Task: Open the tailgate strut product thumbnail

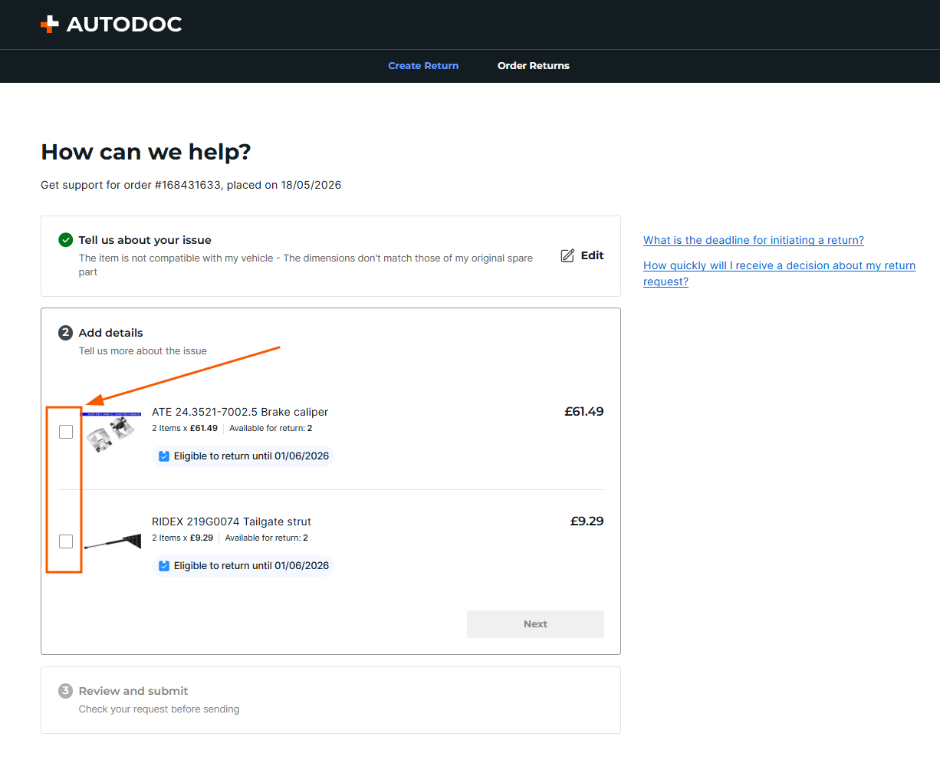Action: [x=113, y=541]
